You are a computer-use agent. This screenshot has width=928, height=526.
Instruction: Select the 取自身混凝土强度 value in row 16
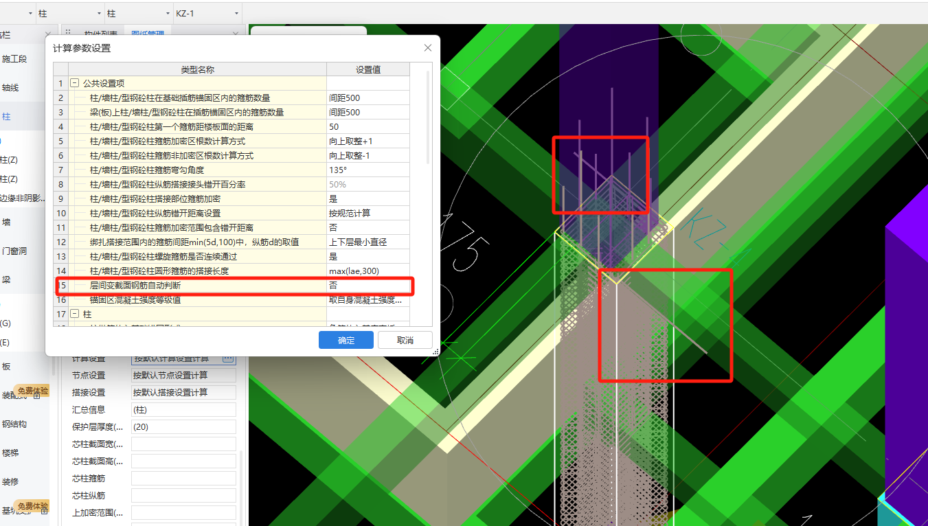point(368,300)
